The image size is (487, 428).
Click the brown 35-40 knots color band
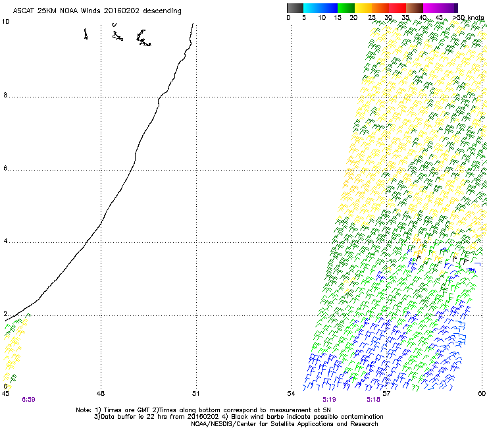coord(415,8)
